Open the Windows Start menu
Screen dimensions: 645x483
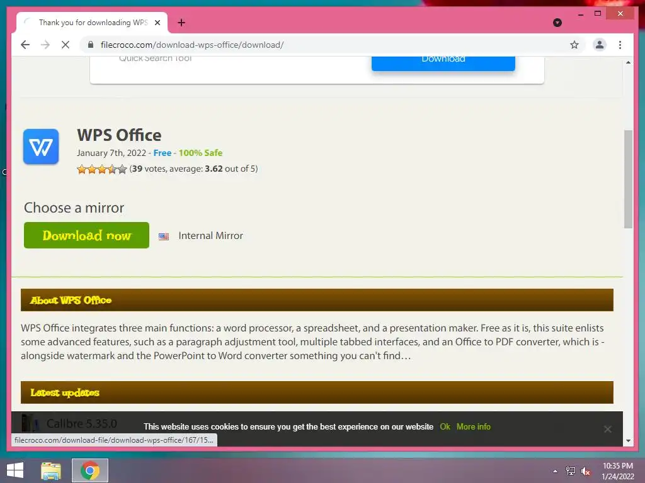pyautogui.click(x=15, y=470)
